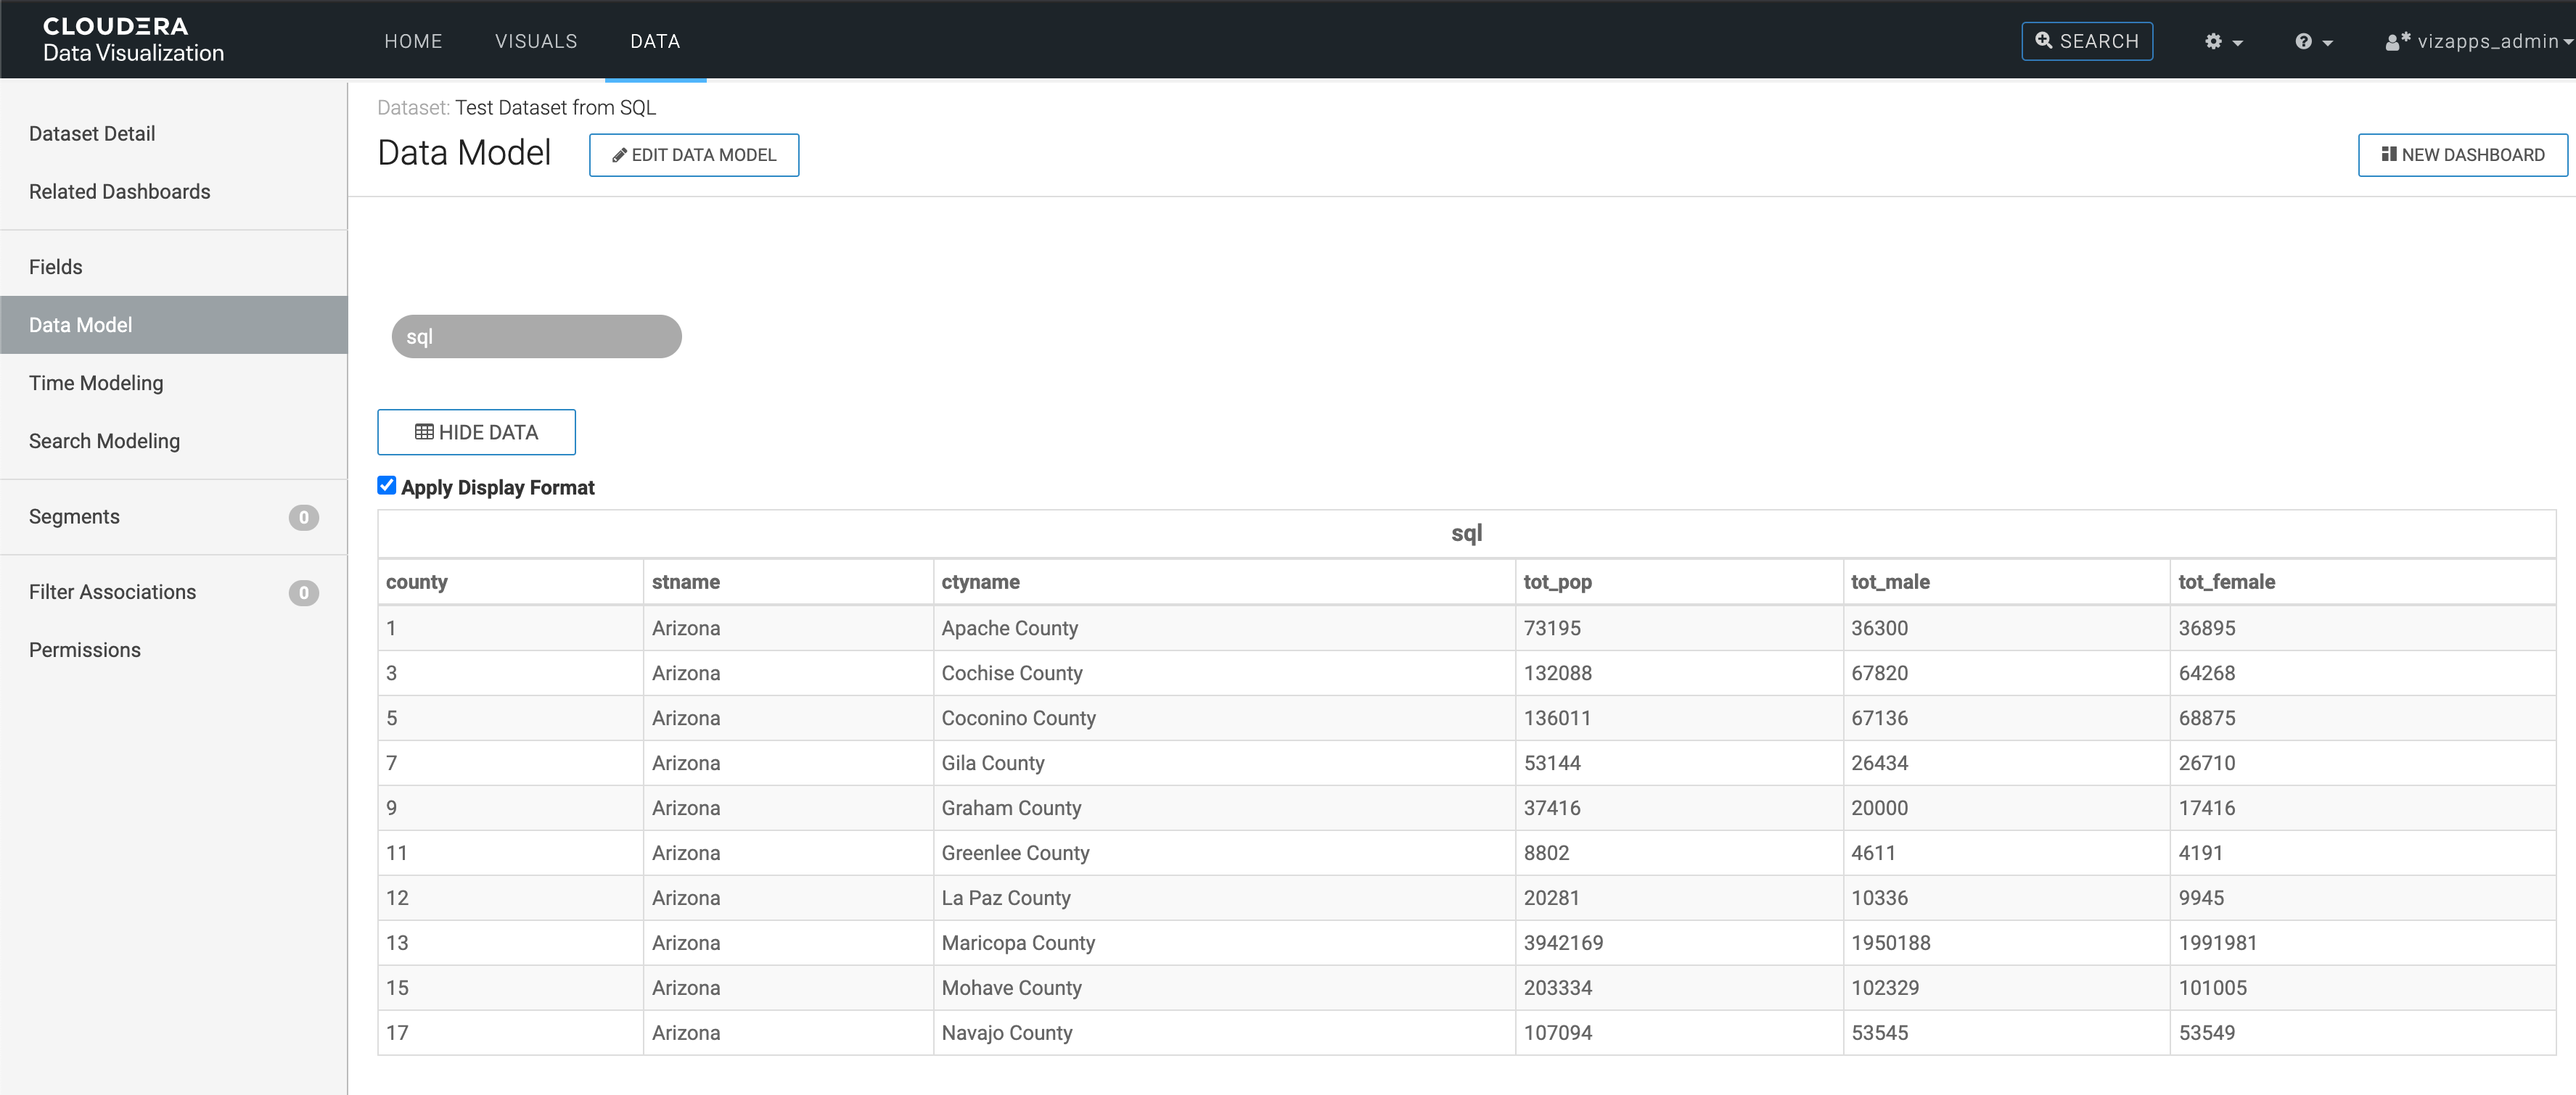The width and height of the screenshot is (2576, 1095).
Task: Open Dataset Detail in sidebar
Action: pos(92,134)
